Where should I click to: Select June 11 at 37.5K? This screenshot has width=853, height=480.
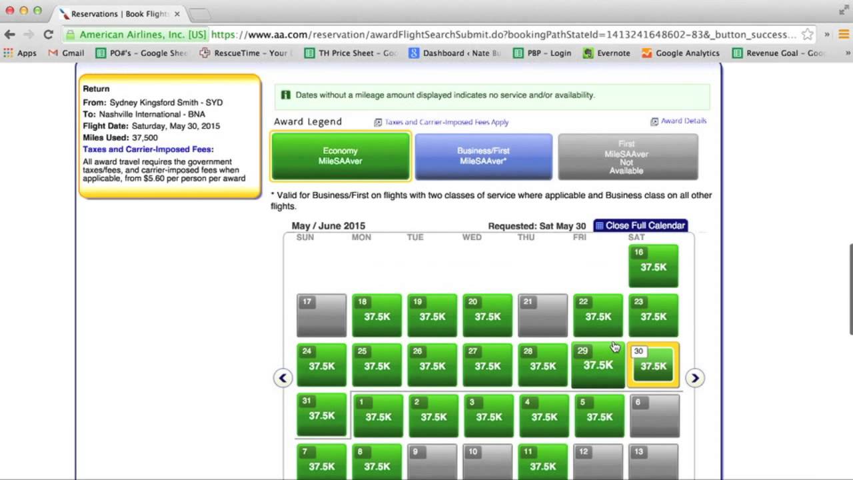pyautogui.click(x=544, y=461)
